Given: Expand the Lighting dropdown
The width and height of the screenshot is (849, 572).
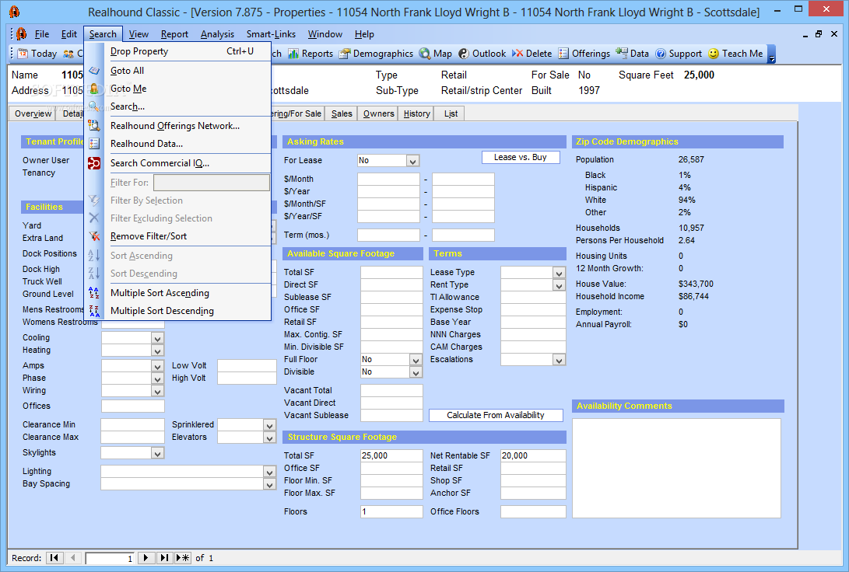Looking at the screenshot, I should pos(269,472).
